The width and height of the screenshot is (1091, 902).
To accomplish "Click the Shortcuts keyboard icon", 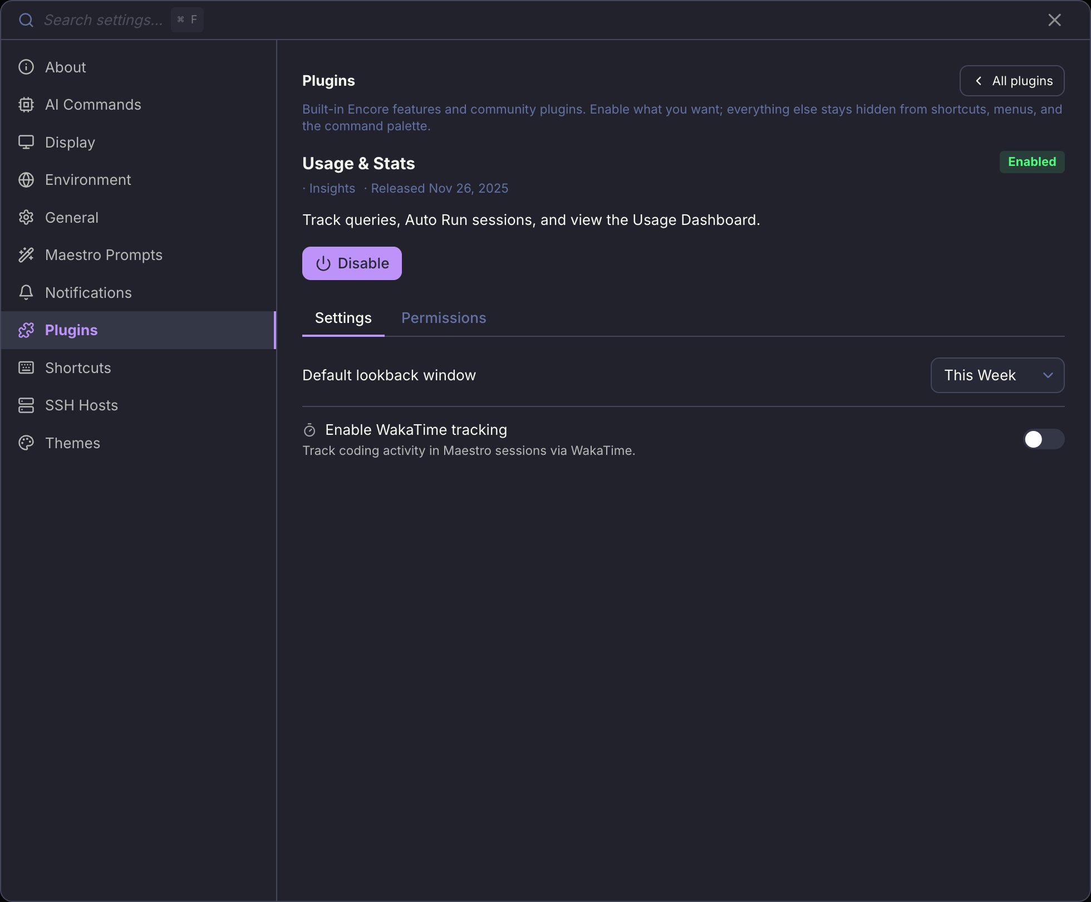I will tap(26, 367).
